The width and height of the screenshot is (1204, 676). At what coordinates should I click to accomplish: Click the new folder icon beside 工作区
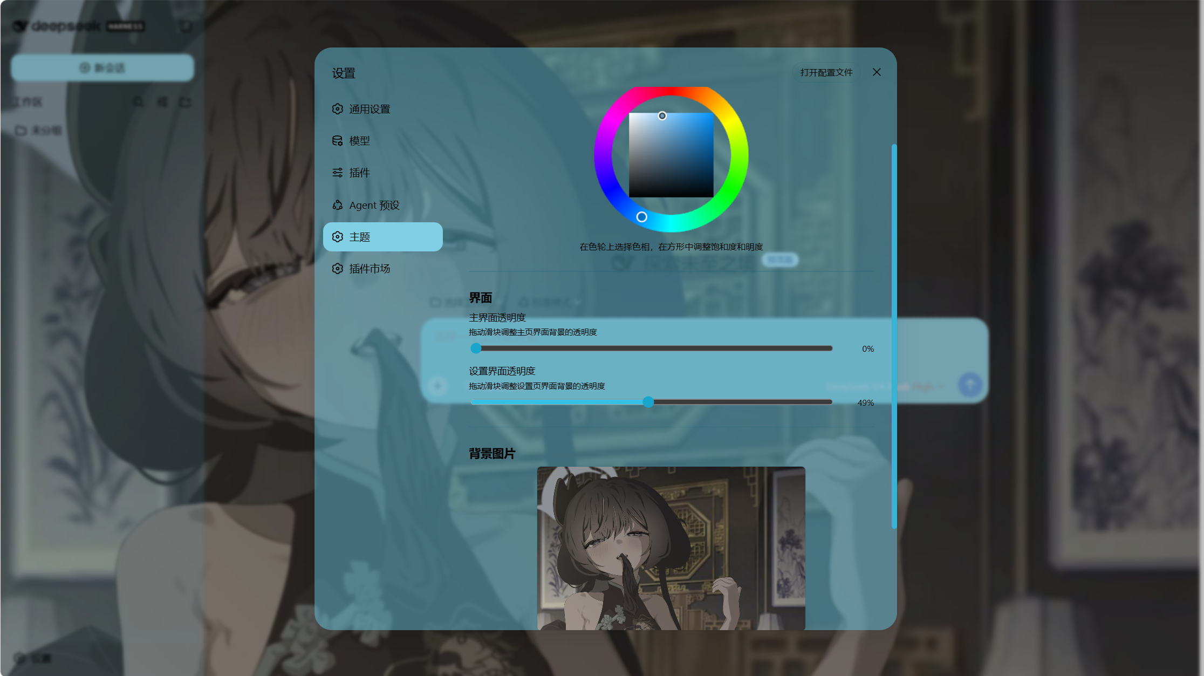point(185,101)
